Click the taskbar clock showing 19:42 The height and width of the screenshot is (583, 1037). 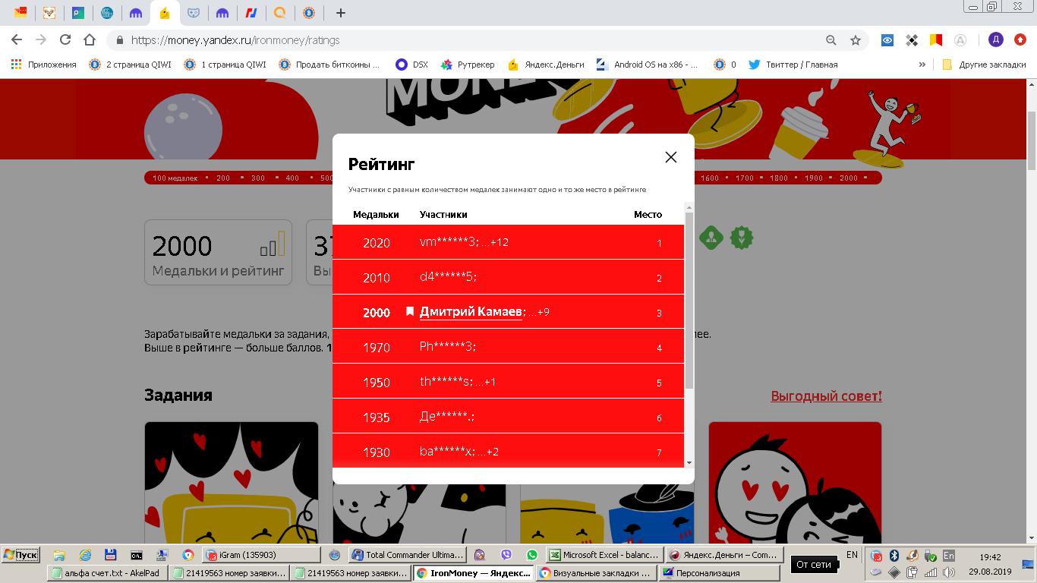[x=991, y=556]
